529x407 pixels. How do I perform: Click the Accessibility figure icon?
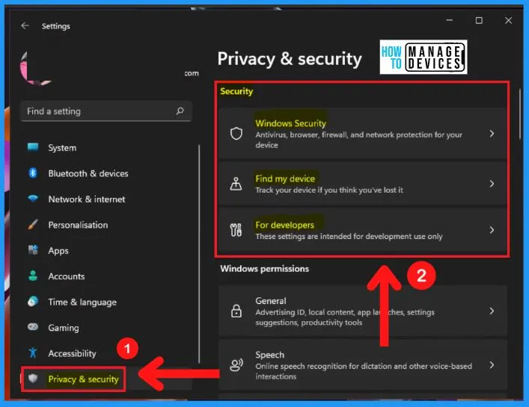click(x=33, y=352)
